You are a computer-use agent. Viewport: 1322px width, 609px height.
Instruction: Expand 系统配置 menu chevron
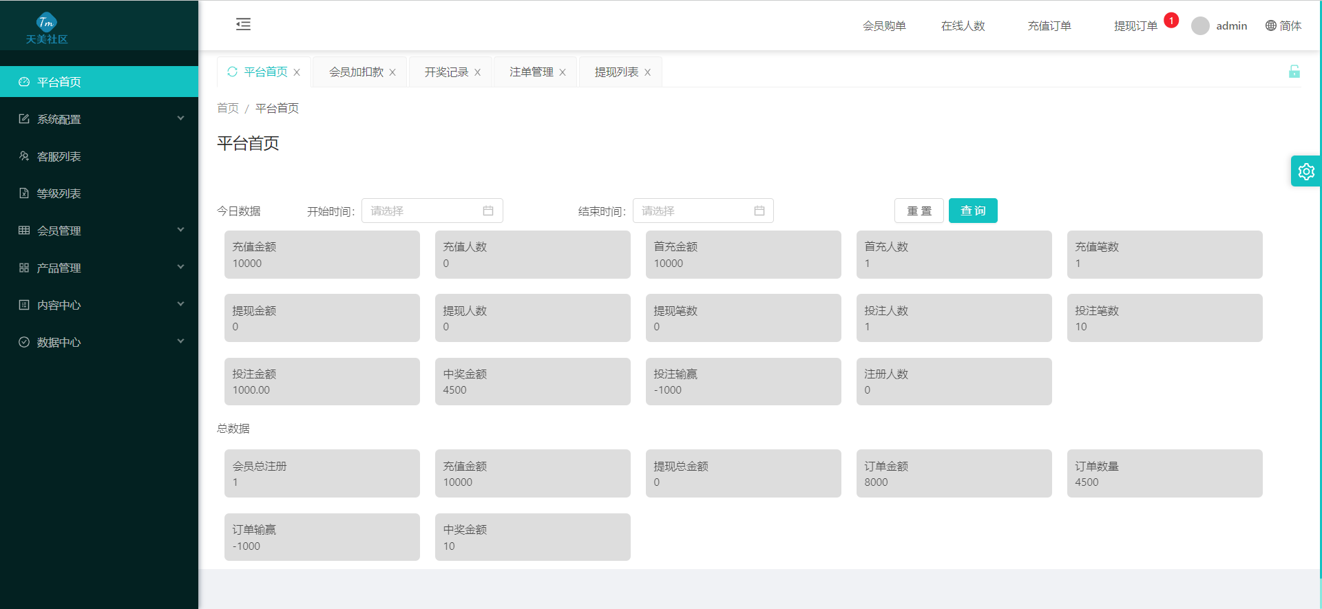(180, 118)
